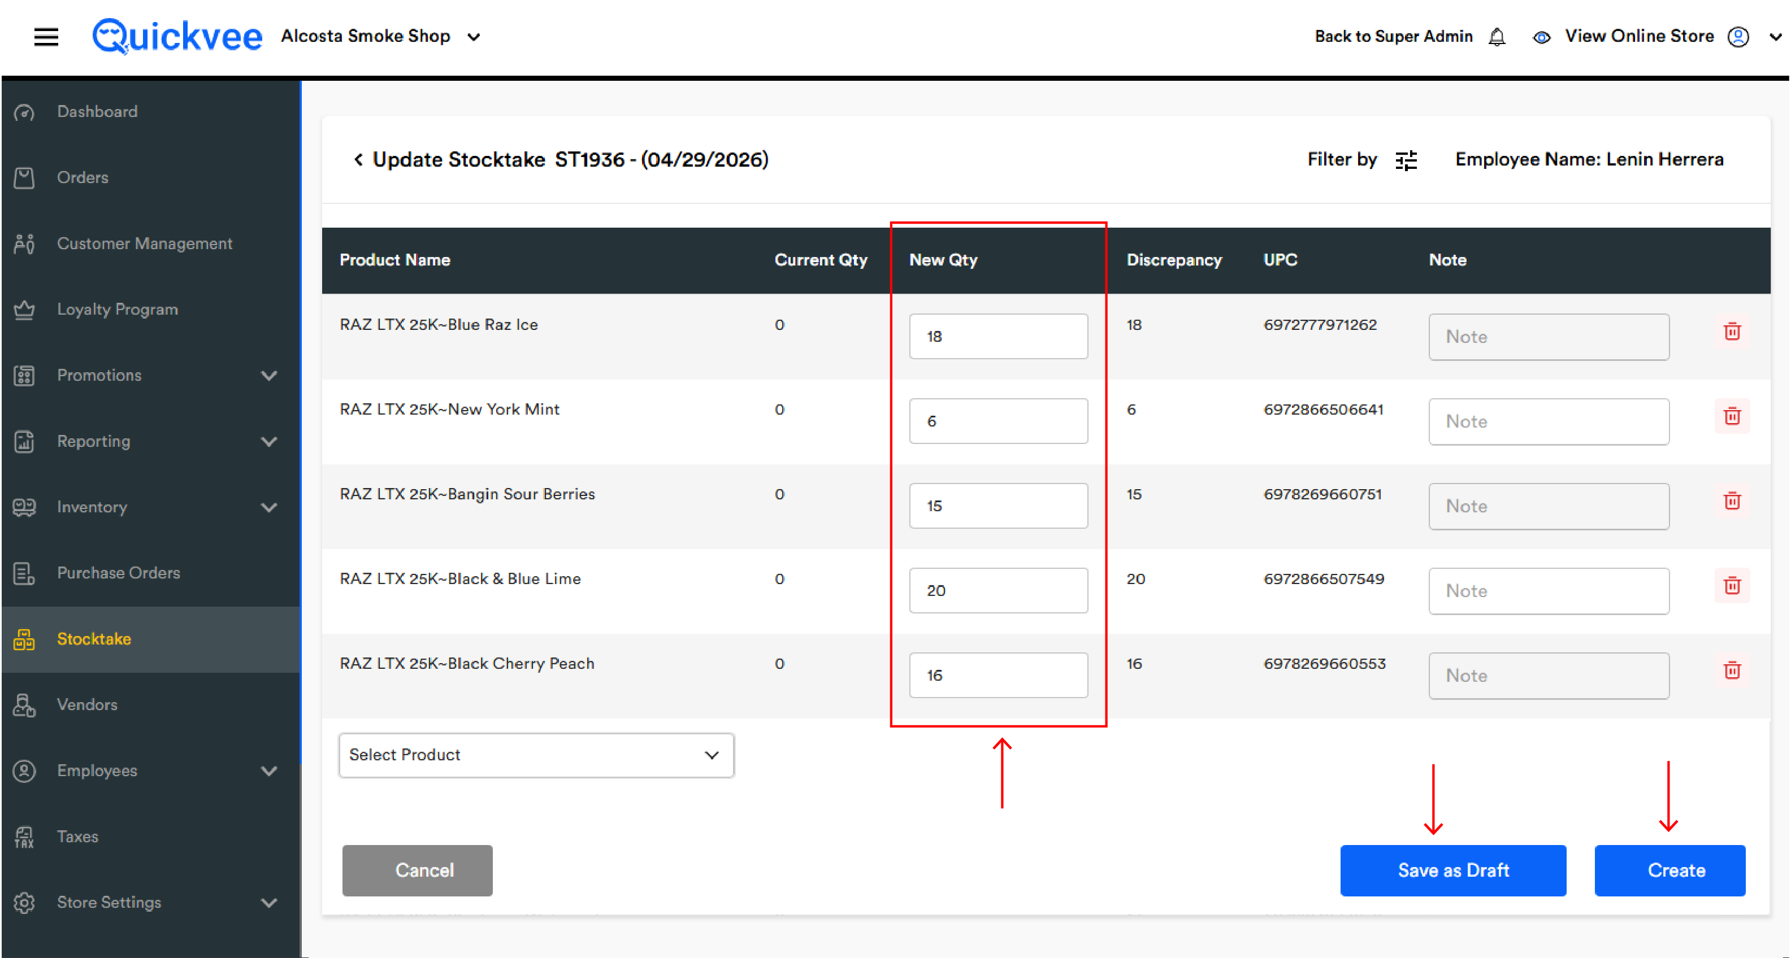
Task: Click the Inventory sidebar icon
Action: [24, 508]
